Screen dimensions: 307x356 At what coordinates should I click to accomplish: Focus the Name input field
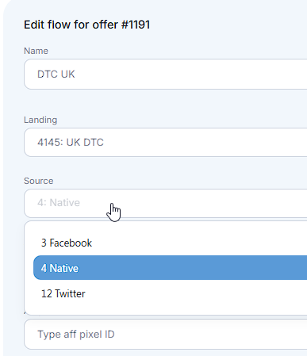point(166,75)
